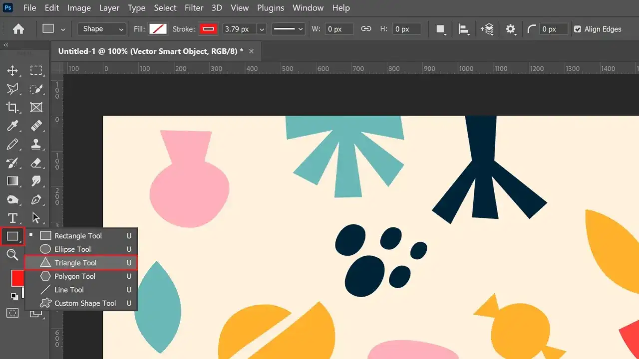Expand the stroke width dropdown
The height and width of the screenshot is (359, 639).
click(262, 29)
